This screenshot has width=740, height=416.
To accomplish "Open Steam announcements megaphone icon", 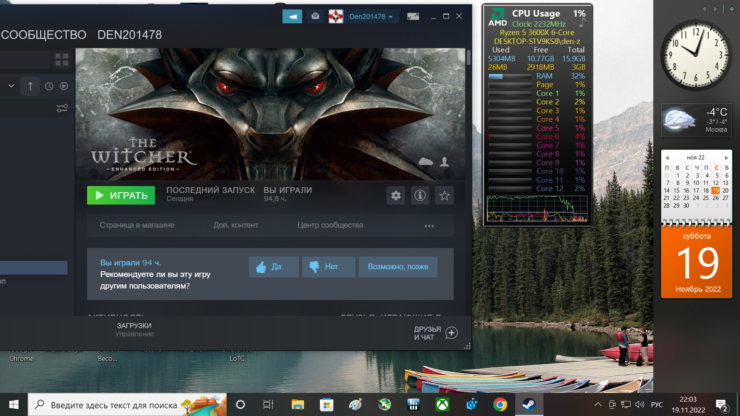I will pyautogui.click(x=292, y=17).
